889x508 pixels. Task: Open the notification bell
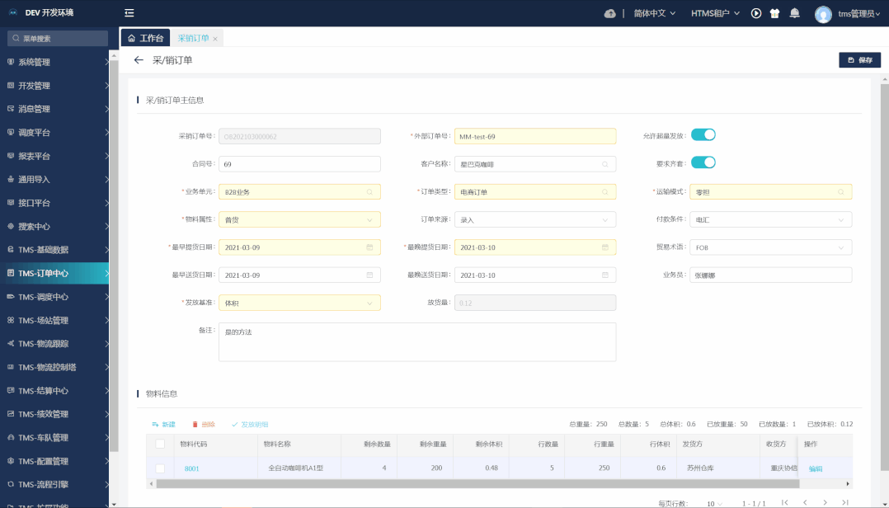pos(795,13)
